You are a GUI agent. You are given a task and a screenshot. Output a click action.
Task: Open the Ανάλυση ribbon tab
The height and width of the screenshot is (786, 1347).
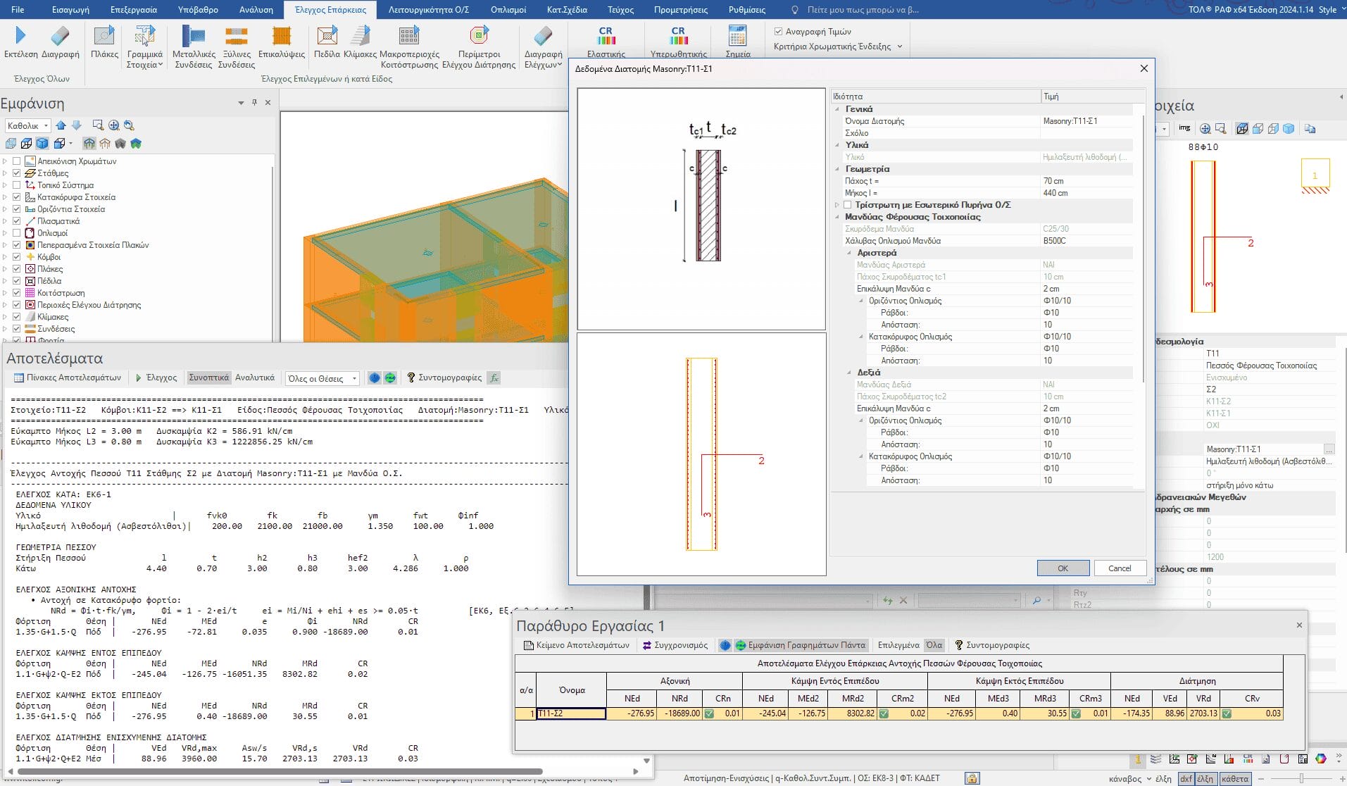pos(256,10)
